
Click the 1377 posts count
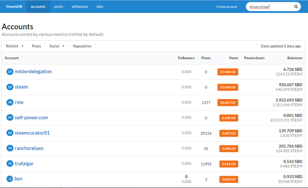point(206,103)
